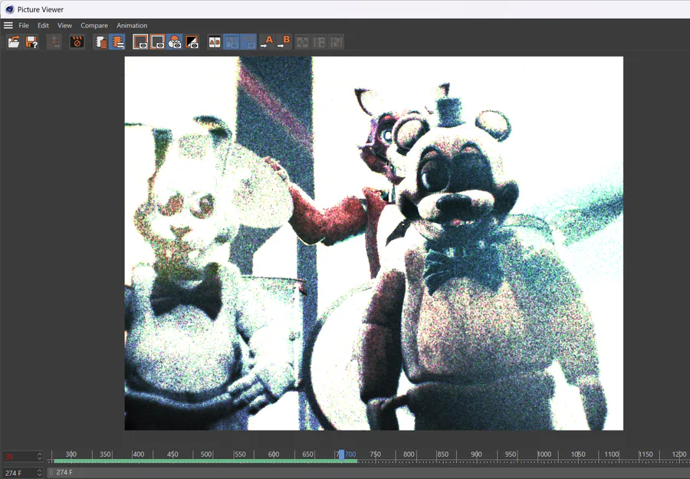Open the Animation menu
Screen dimensions: 690x479
132,25
